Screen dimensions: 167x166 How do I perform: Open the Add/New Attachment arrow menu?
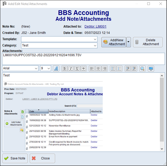click(129, 42)
